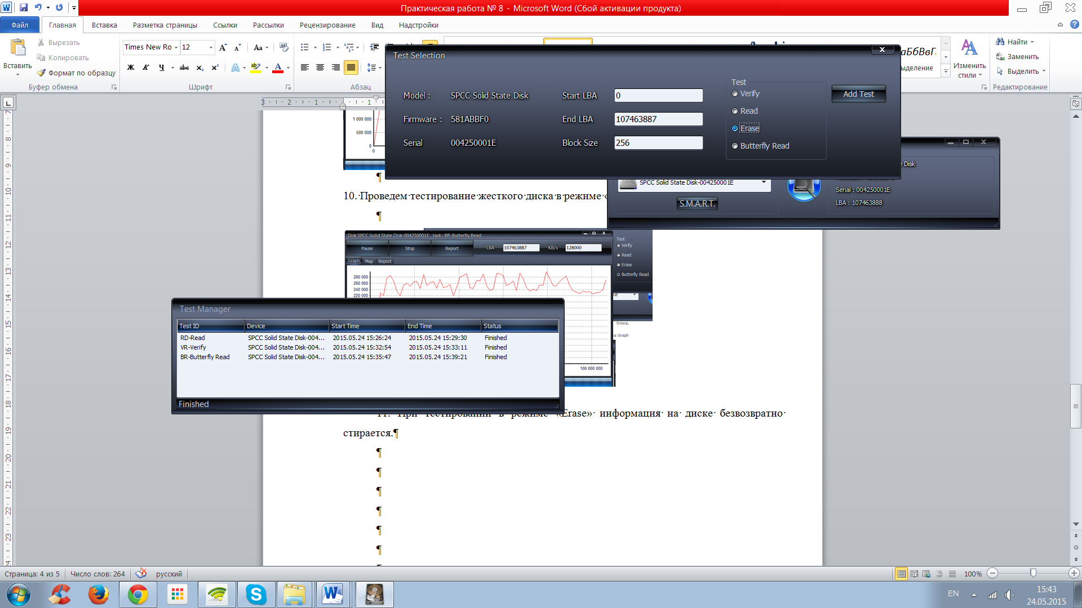Toggle underline formatting (Ч)
The width and height of the screenshot is (1082, 608).
pyautogui.click(x=162, y=68)
